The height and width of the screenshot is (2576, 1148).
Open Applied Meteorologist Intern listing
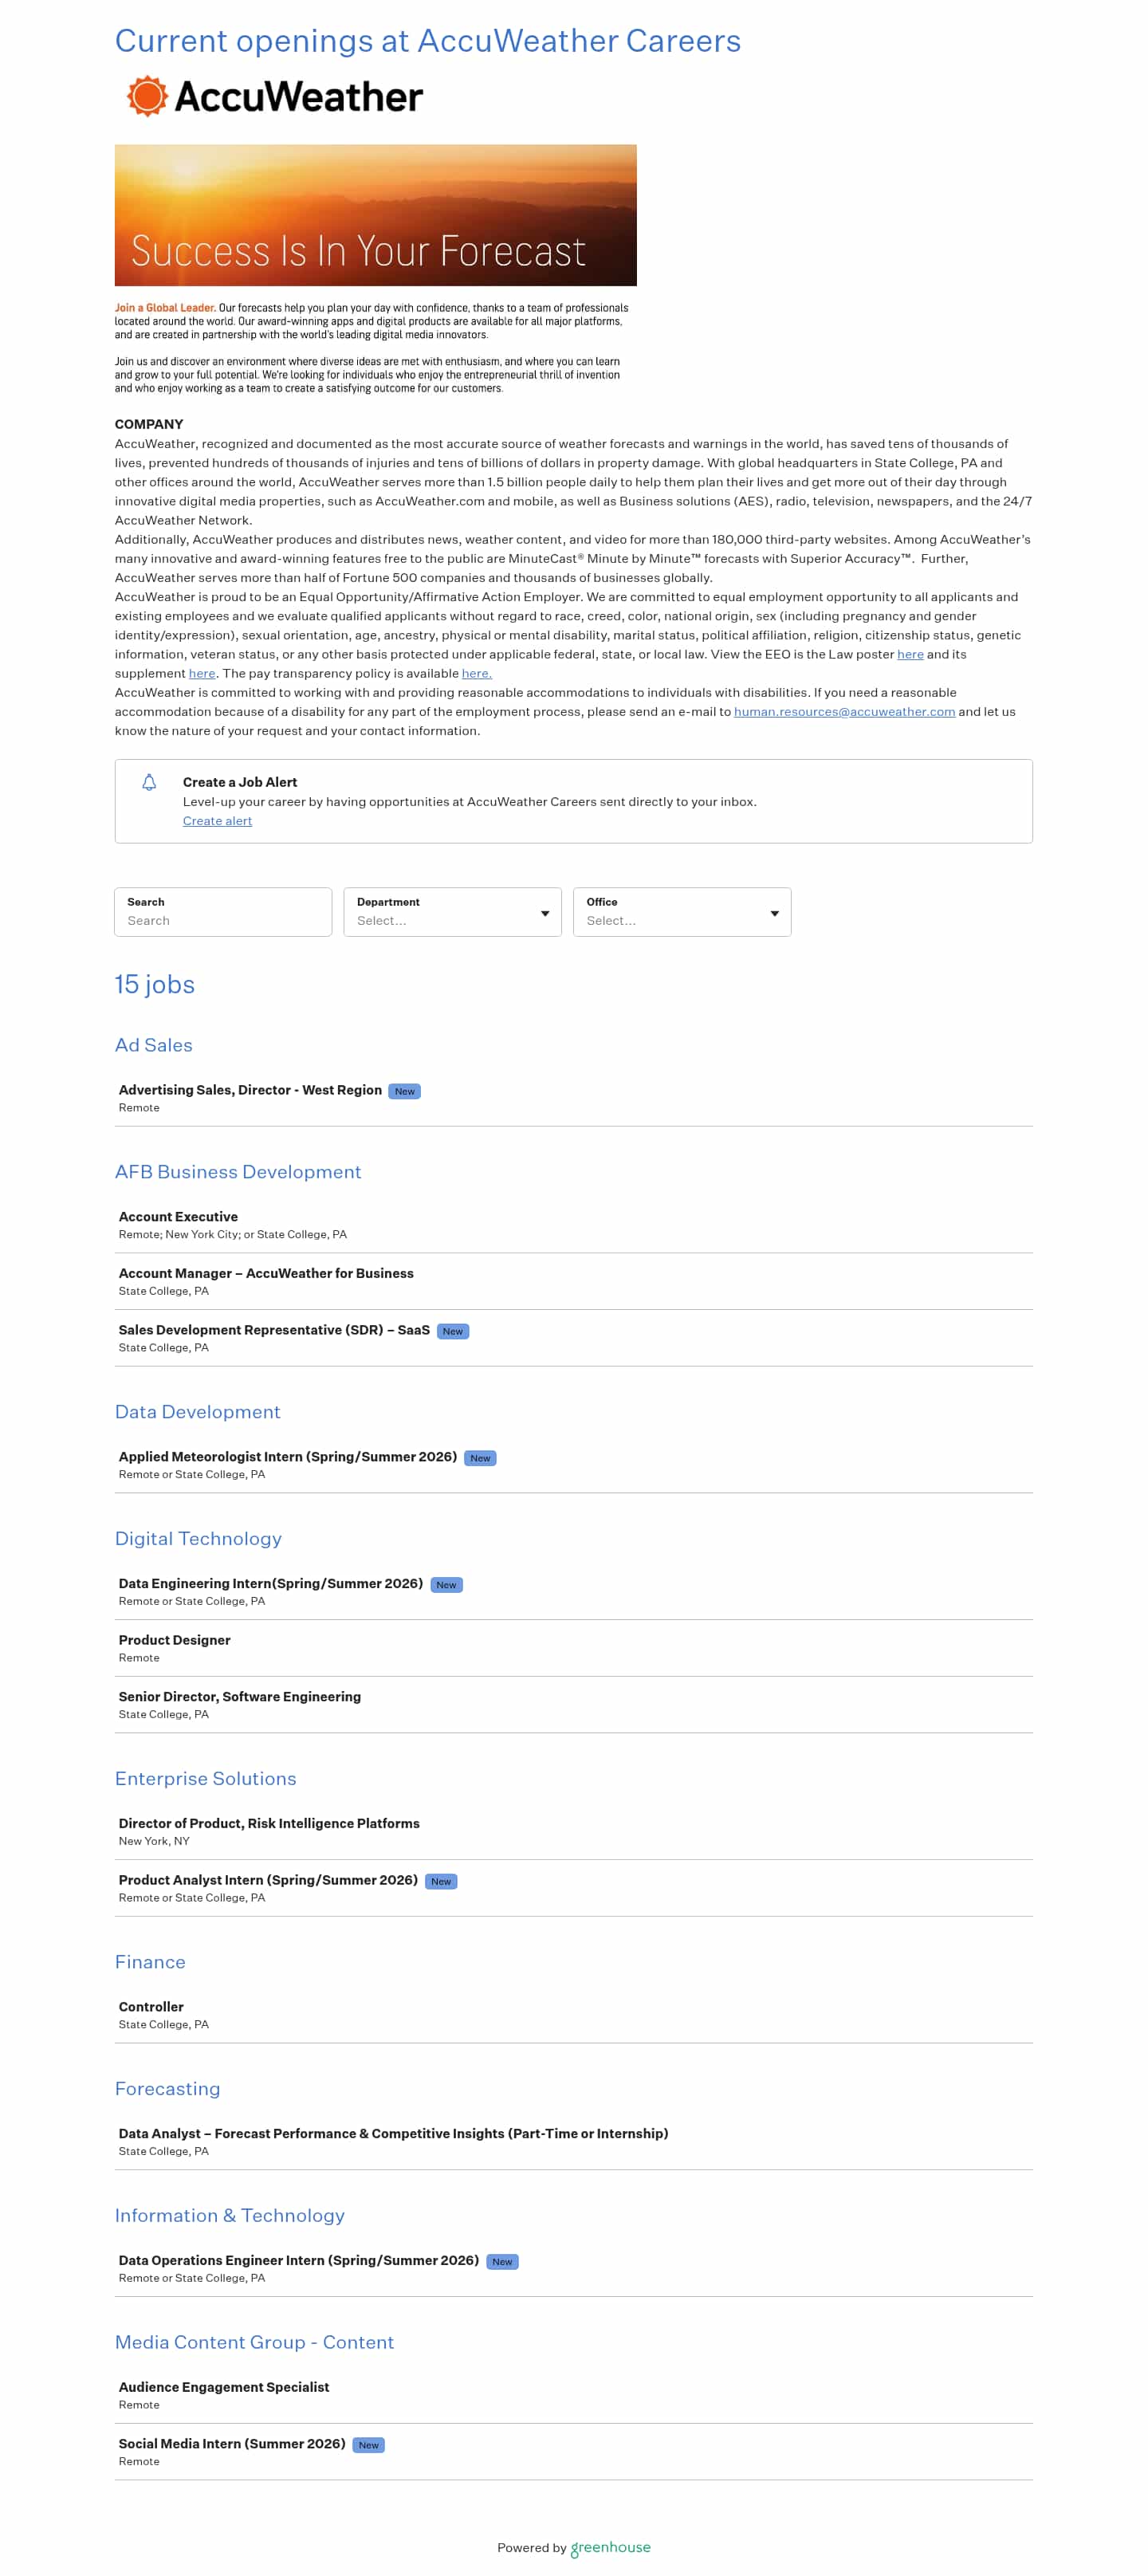pos(287,1456)
